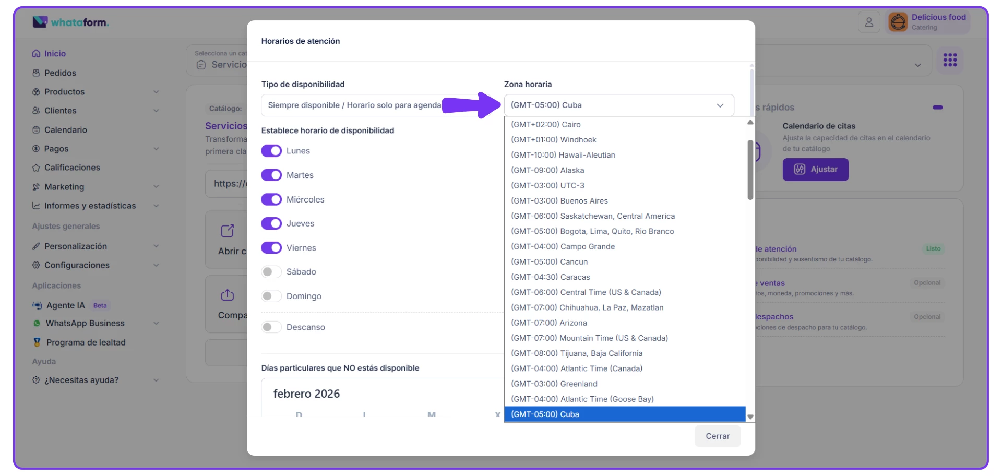Click the Delicious food account avatar
1002x476 pixels.
[898, 22]
